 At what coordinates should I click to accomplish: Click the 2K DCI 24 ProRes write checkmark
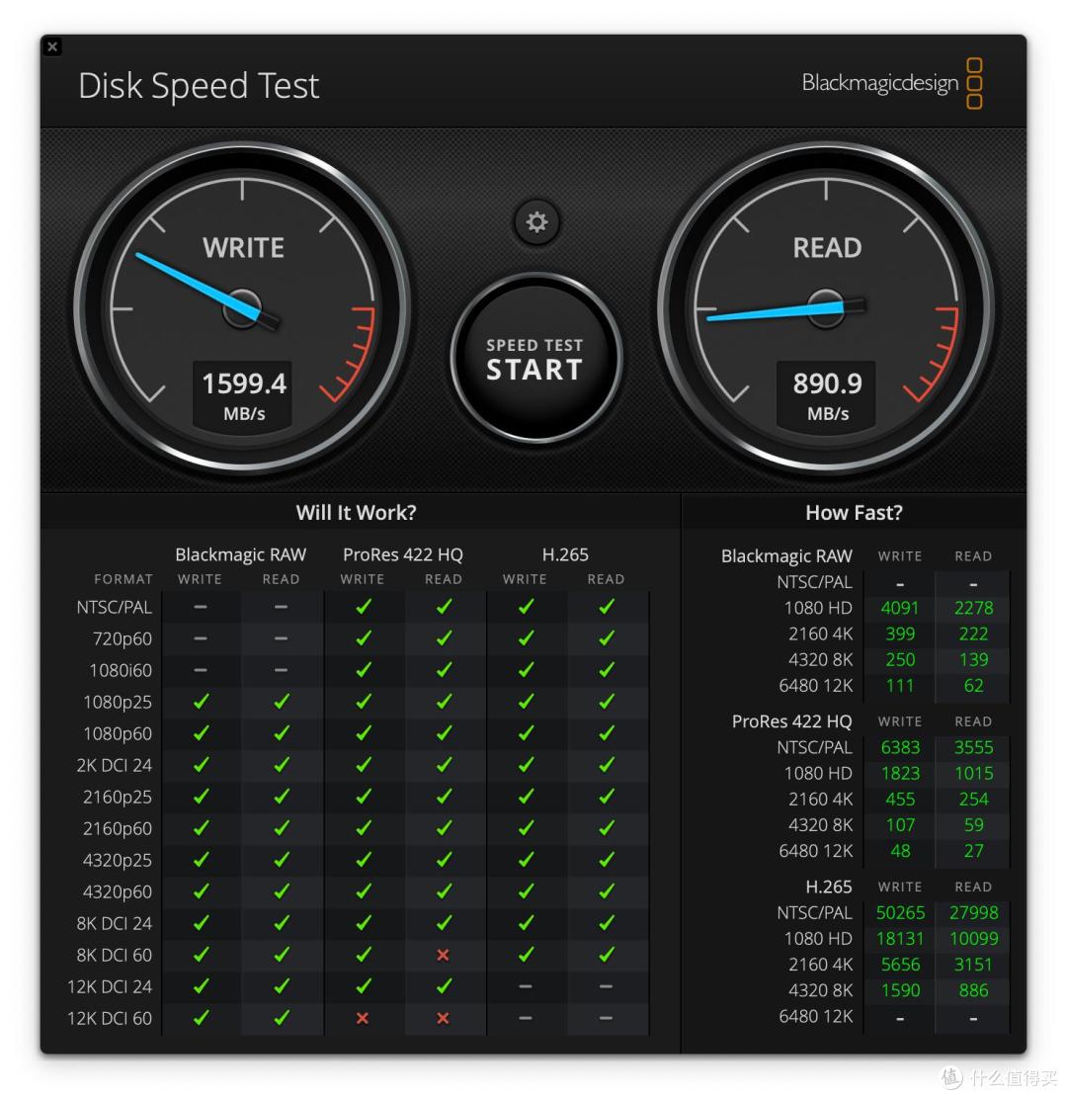364,765
